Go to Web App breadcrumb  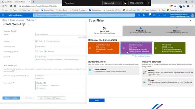[30, 20]
